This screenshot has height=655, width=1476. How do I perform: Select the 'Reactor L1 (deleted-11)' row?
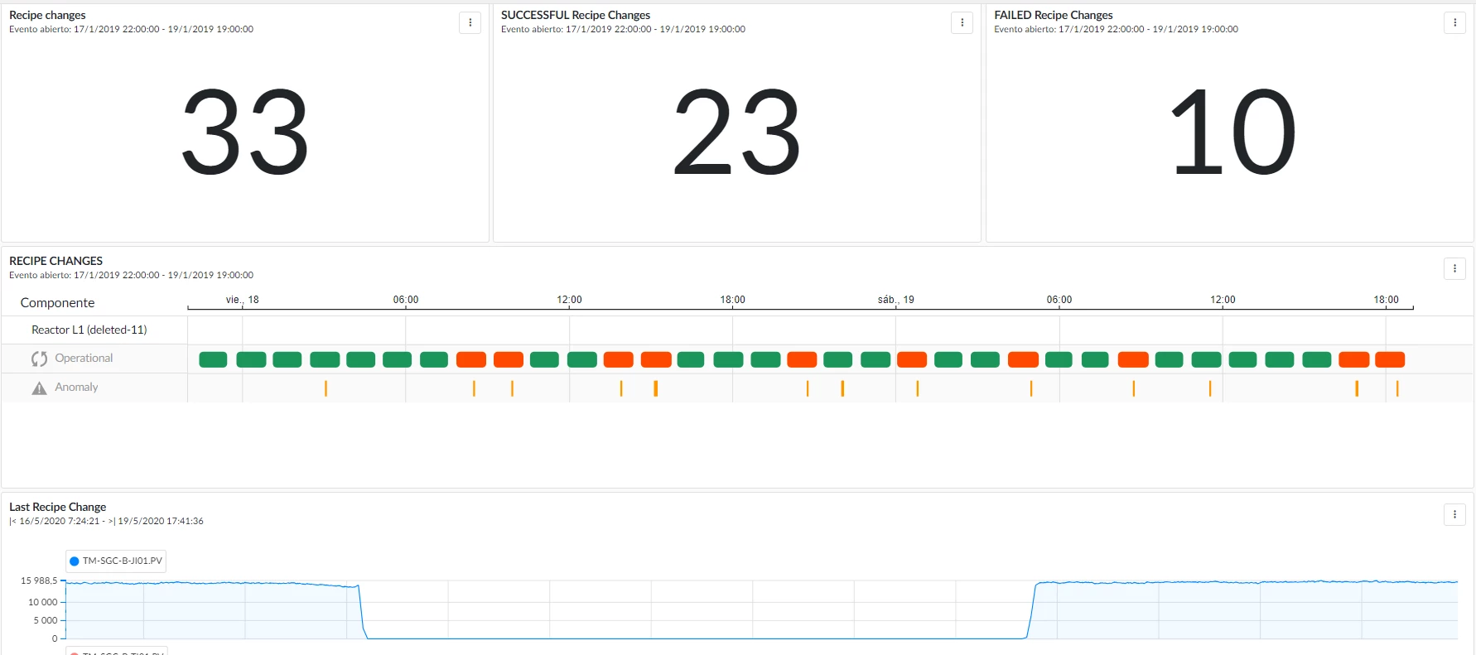point(89,330)
